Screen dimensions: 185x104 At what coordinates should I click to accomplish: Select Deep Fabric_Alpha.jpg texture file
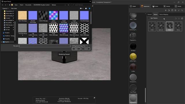click(84, 29)
